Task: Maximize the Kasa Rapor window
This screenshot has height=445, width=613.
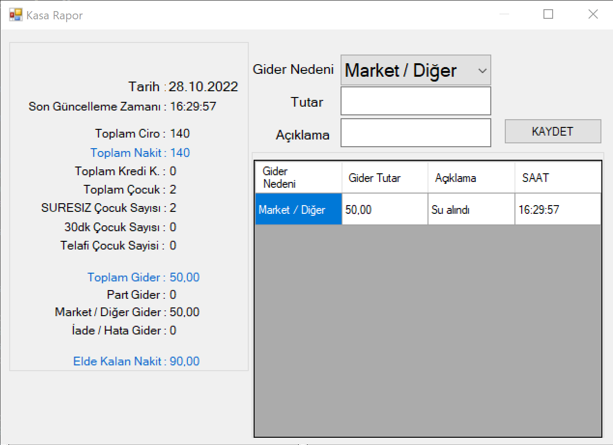Action: [548, 14]
